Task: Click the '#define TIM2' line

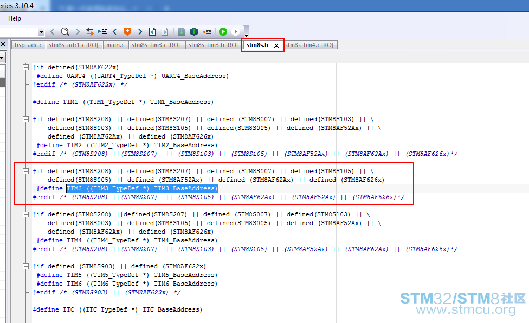Action: pyautogui.click(x=127, y=145)
